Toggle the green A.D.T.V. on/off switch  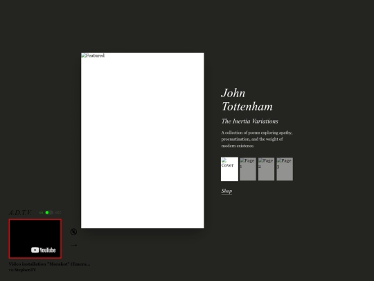coord(49,212)
